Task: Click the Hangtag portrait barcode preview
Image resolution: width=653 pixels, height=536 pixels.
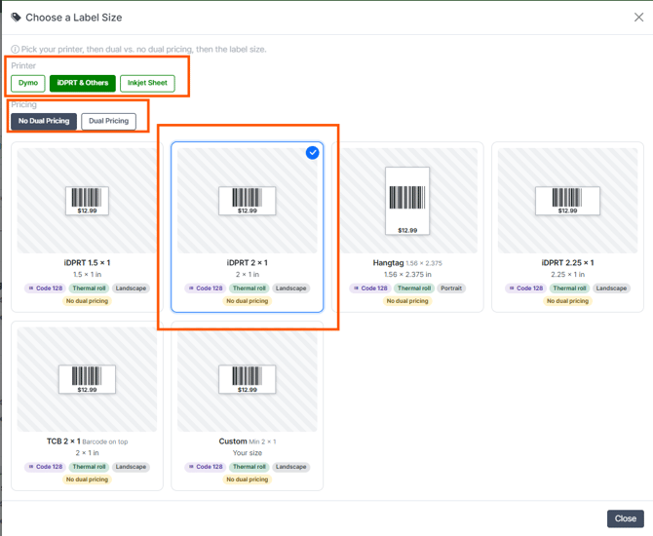Action: pyautogui.click(x=407, y=201)
